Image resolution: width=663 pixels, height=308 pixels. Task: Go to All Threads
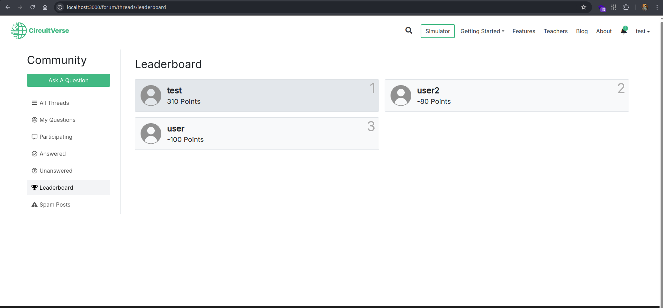54,103
